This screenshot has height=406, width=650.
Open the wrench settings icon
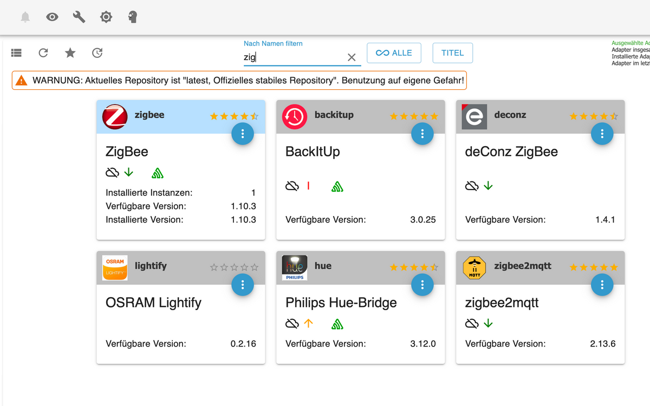[x=79, y=17]
